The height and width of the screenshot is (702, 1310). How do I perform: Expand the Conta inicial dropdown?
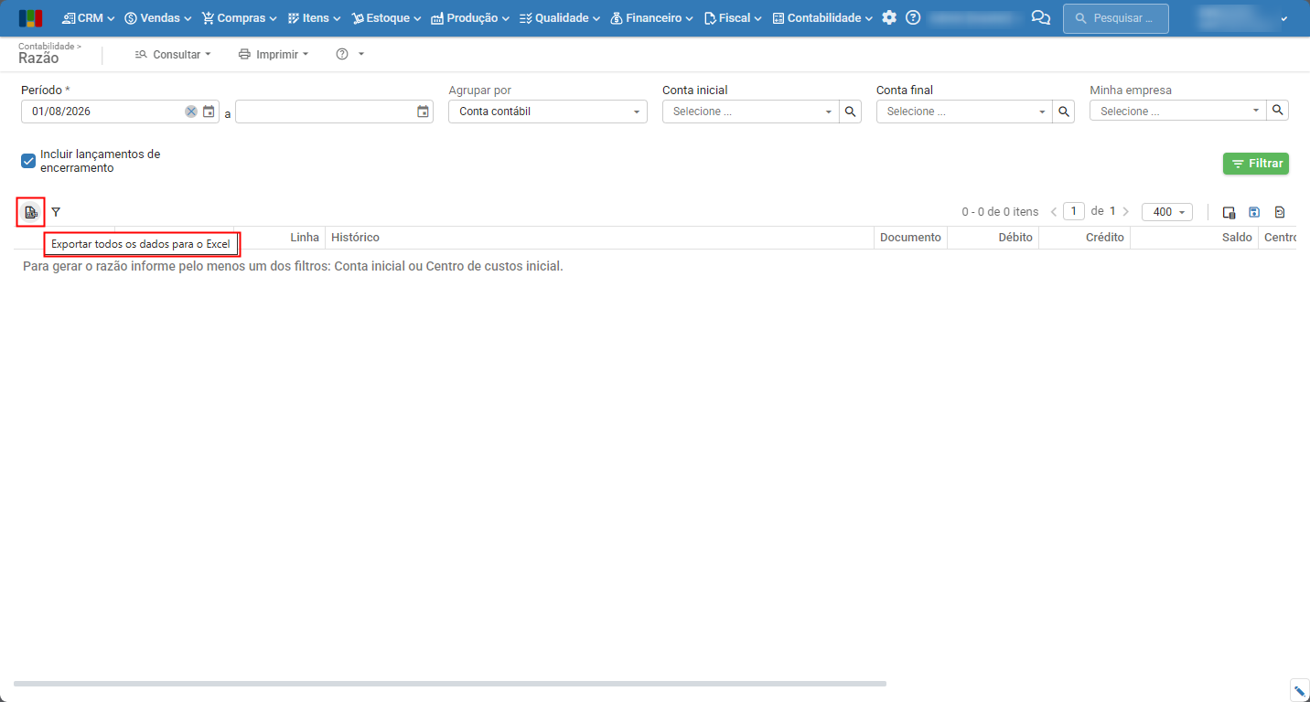click(828, 112)
